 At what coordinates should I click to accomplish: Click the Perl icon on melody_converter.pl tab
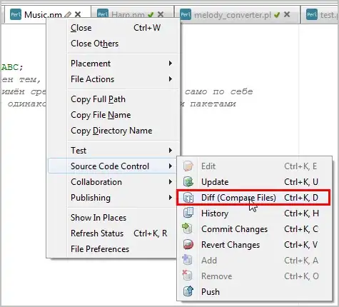pos(186,14)
